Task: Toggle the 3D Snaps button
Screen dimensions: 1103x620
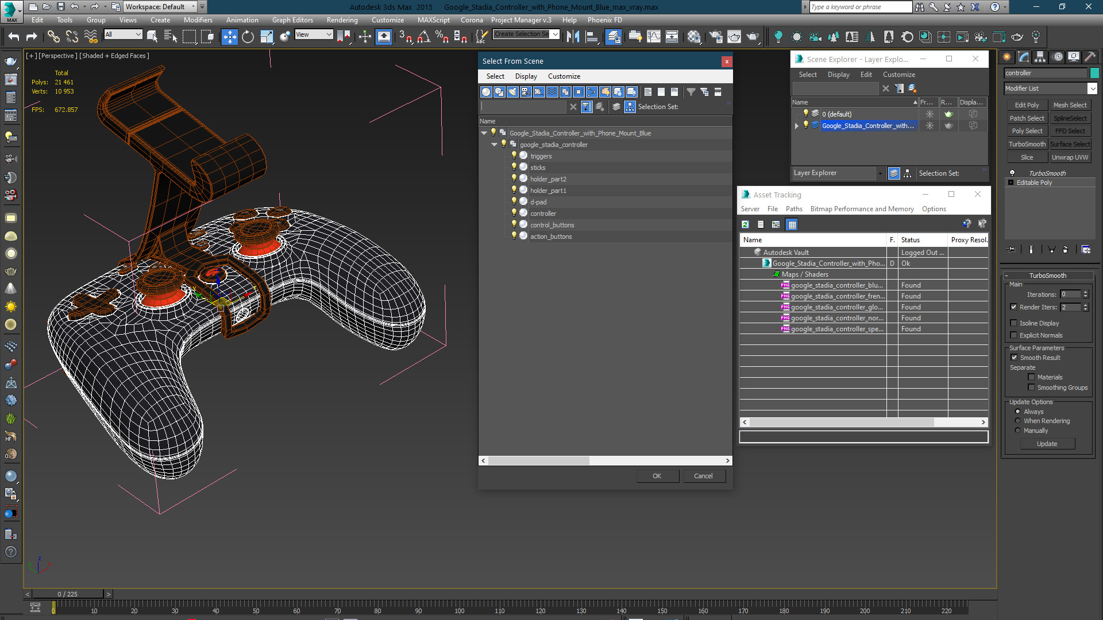Action: (405, 37)
